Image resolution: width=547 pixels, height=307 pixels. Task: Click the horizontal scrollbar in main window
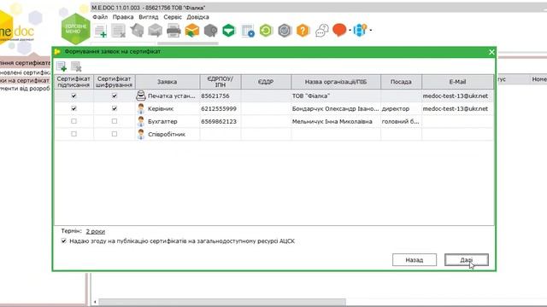click(222, 302)
